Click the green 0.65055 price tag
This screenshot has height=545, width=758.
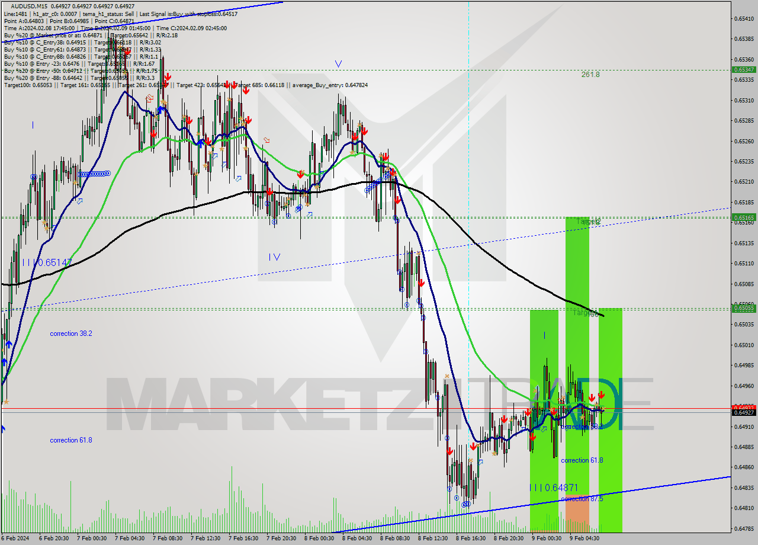[744, 308]
